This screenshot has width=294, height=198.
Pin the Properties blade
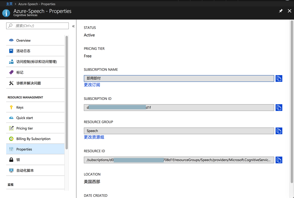[281, 11]
